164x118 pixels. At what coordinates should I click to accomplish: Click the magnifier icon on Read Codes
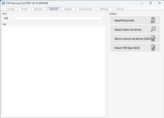point(153,29)
